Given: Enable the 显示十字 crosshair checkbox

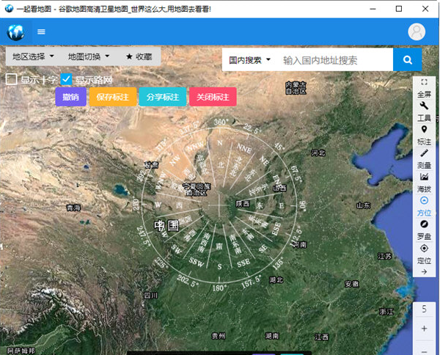Looking at the screenshot, I should click(12, 79).
